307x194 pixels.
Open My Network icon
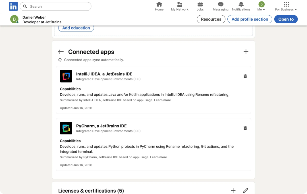(x=180, y=4)
